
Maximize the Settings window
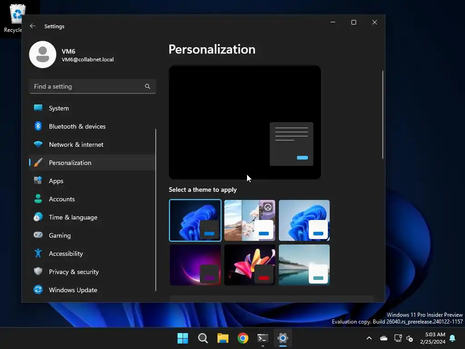click(x=353, y=22)
